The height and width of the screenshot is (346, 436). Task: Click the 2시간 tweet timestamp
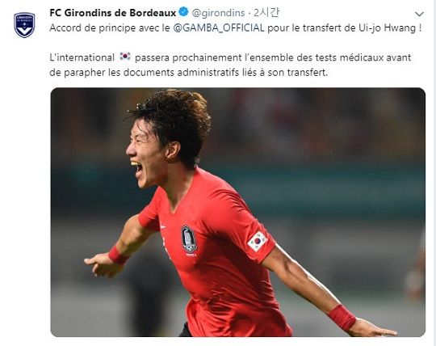[x=266, y=13]
